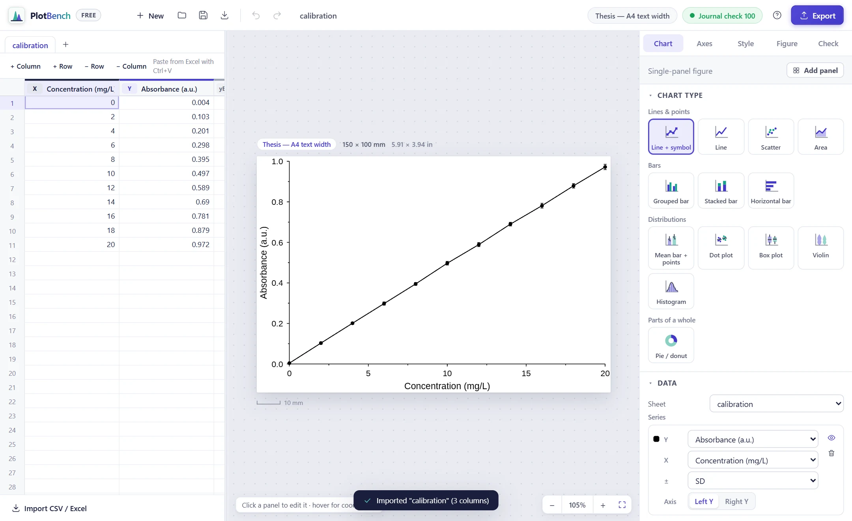Click the + New button
852x521 pixels.
point(150,15)
